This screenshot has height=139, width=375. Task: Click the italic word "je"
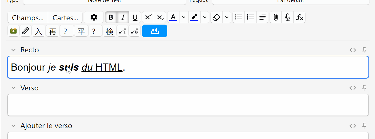click(x=51, y=67)
